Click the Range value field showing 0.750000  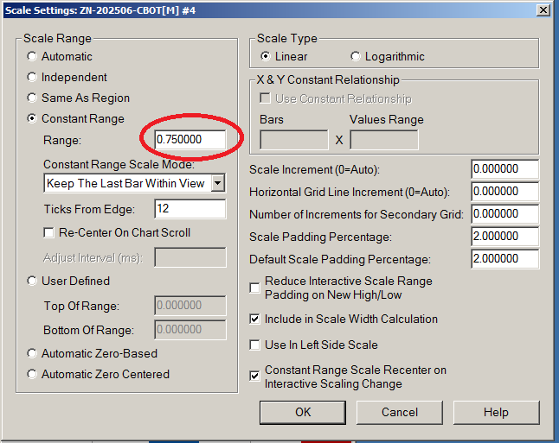190,140
